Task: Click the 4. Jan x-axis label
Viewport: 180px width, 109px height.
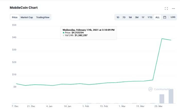Action: tap(49, 106)
